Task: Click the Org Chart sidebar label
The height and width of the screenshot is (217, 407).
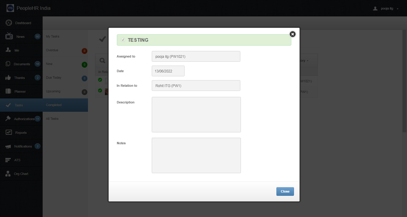Action: coord(21,174)
